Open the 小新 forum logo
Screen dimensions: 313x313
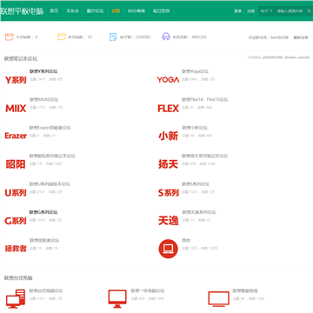[168, 136]
